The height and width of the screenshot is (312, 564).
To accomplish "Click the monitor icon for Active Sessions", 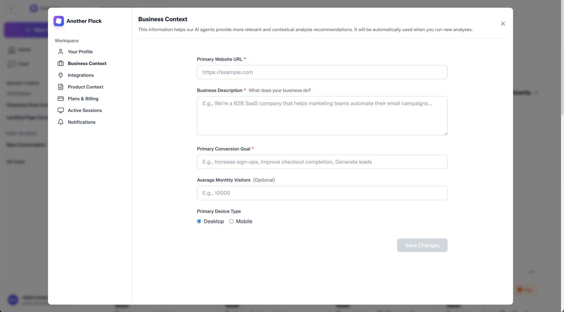I will (60, 110).
